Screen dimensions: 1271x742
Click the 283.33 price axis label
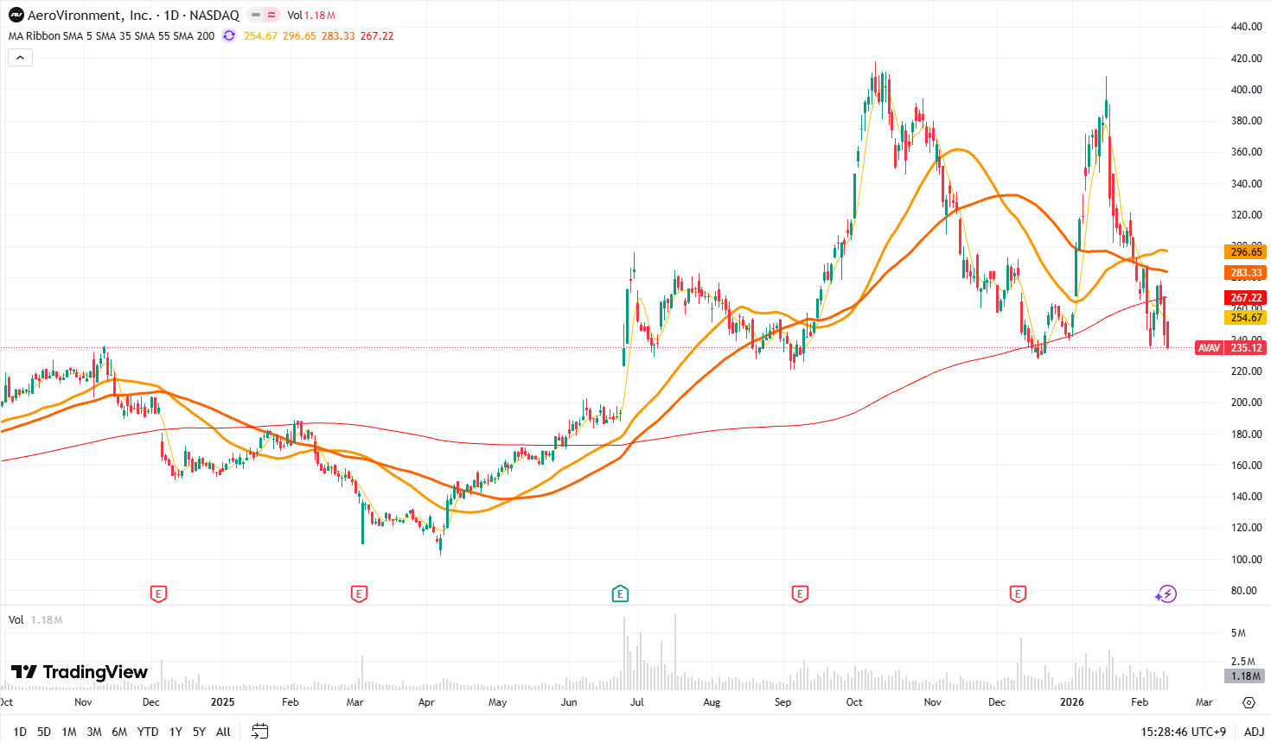[x=1245, y=272]
